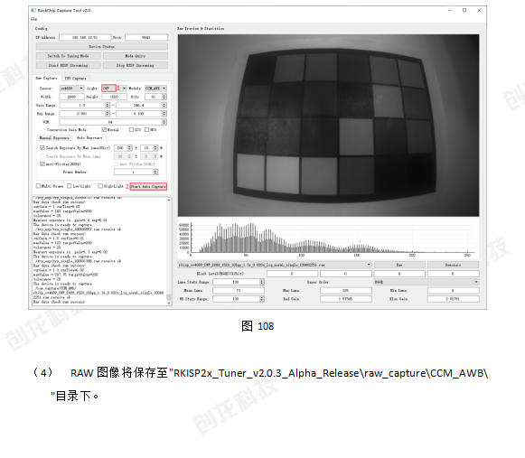Open the Bayer Order dropdown
This screenshot has width=525, height=458.
point(427,282)
